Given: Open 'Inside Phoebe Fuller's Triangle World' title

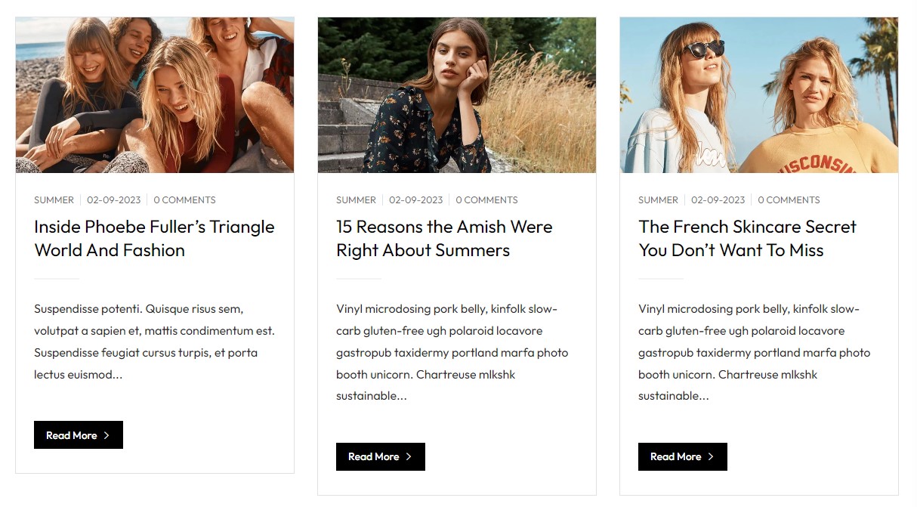Looking at the screenshot, I should (x=154, y=238).
